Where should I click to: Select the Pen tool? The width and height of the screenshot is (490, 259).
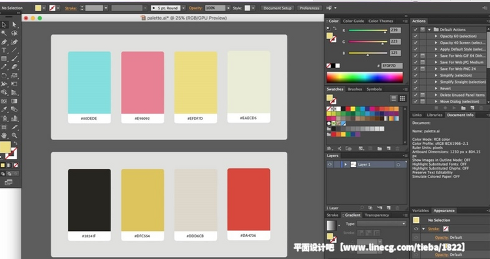[4, 42]
